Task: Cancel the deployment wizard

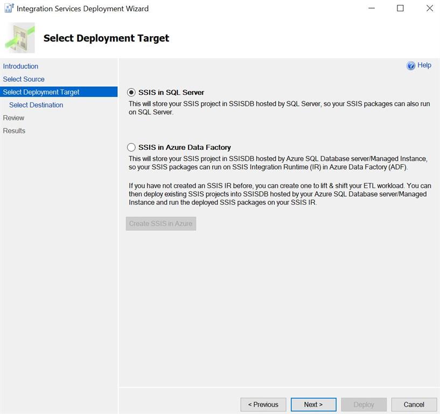Action: 414,404
